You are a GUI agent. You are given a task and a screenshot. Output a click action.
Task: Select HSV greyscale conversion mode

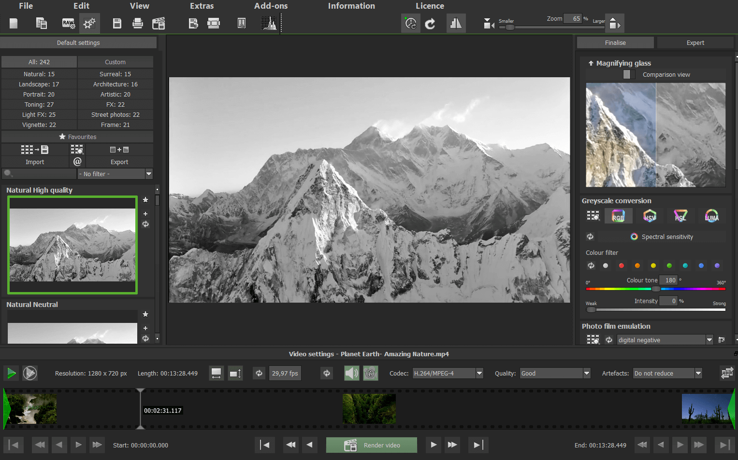[650, 216]
